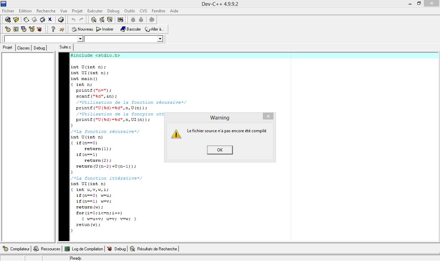This screenshot has width=440, height=261.
Task: Open the Projet menu
Action: point(77,11)
